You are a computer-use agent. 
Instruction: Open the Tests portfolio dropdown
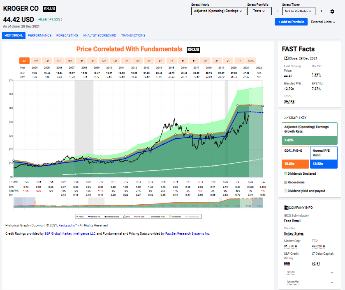(259, 11)
